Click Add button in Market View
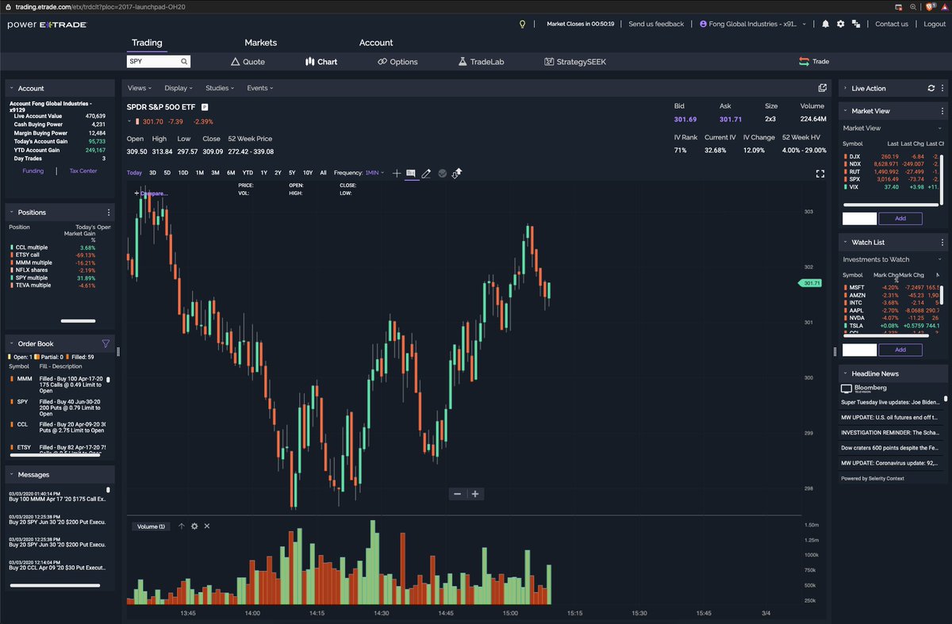952x624 pixels. point(900,218)
